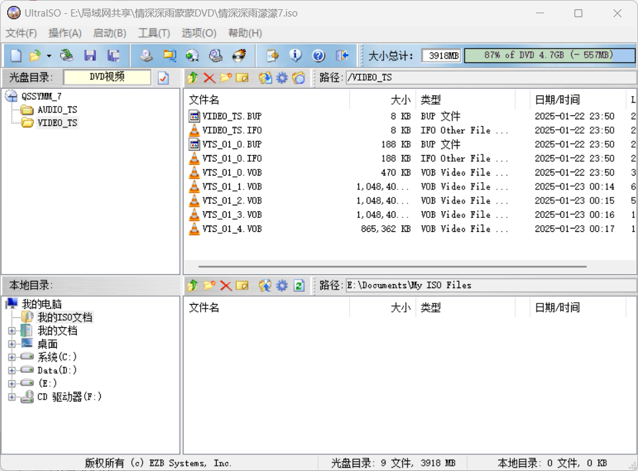Expand the 系统(C:) drive node
This screenshot has height=471, width=638.
click(x=12, y=357)
